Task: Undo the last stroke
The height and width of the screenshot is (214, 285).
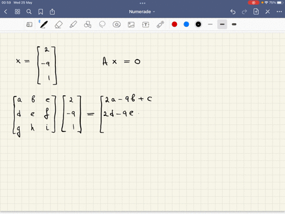Action: (233, 12)
